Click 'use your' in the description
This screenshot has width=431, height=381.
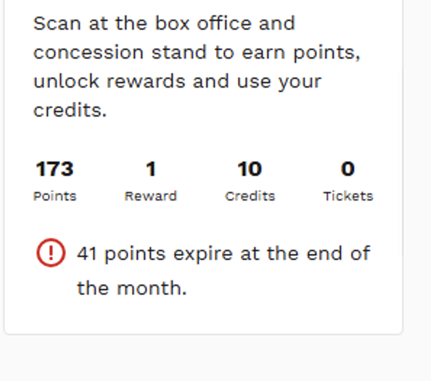pos(279,82)
